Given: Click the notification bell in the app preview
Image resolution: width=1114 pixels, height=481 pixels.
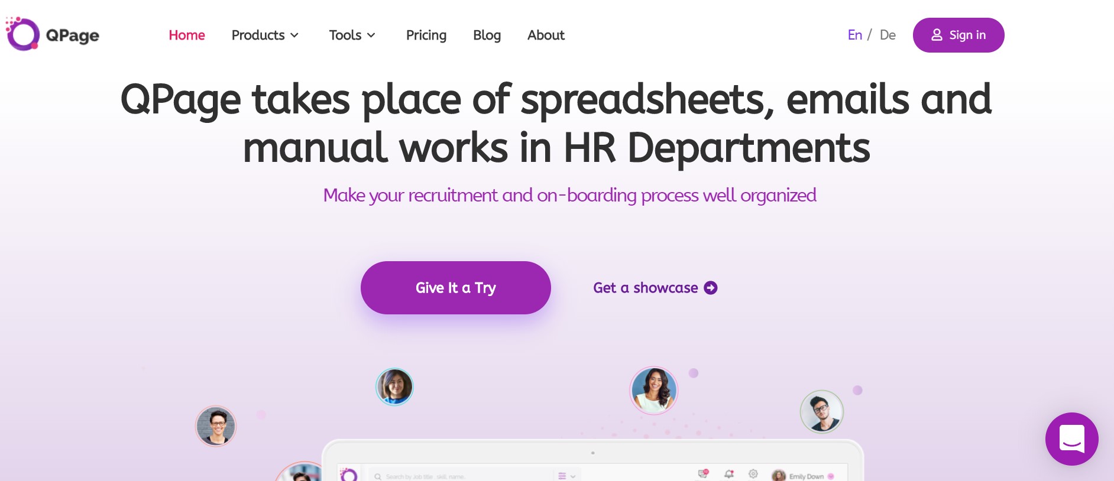Looking at the screenshot, I should pos(729,474).
